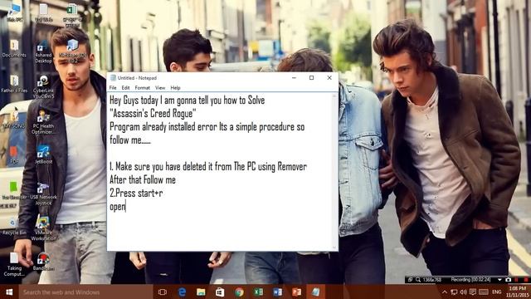Open Bandicam recorder bar dropdown arrow
This screenshot has height=299, width=531.
coord(499,280)
